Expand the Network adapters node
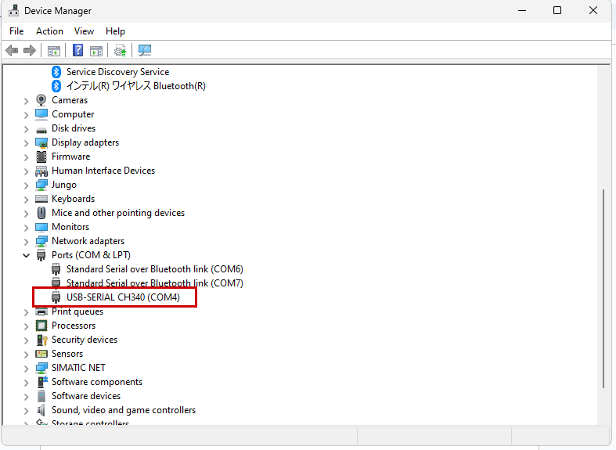 tap(26, 241)
